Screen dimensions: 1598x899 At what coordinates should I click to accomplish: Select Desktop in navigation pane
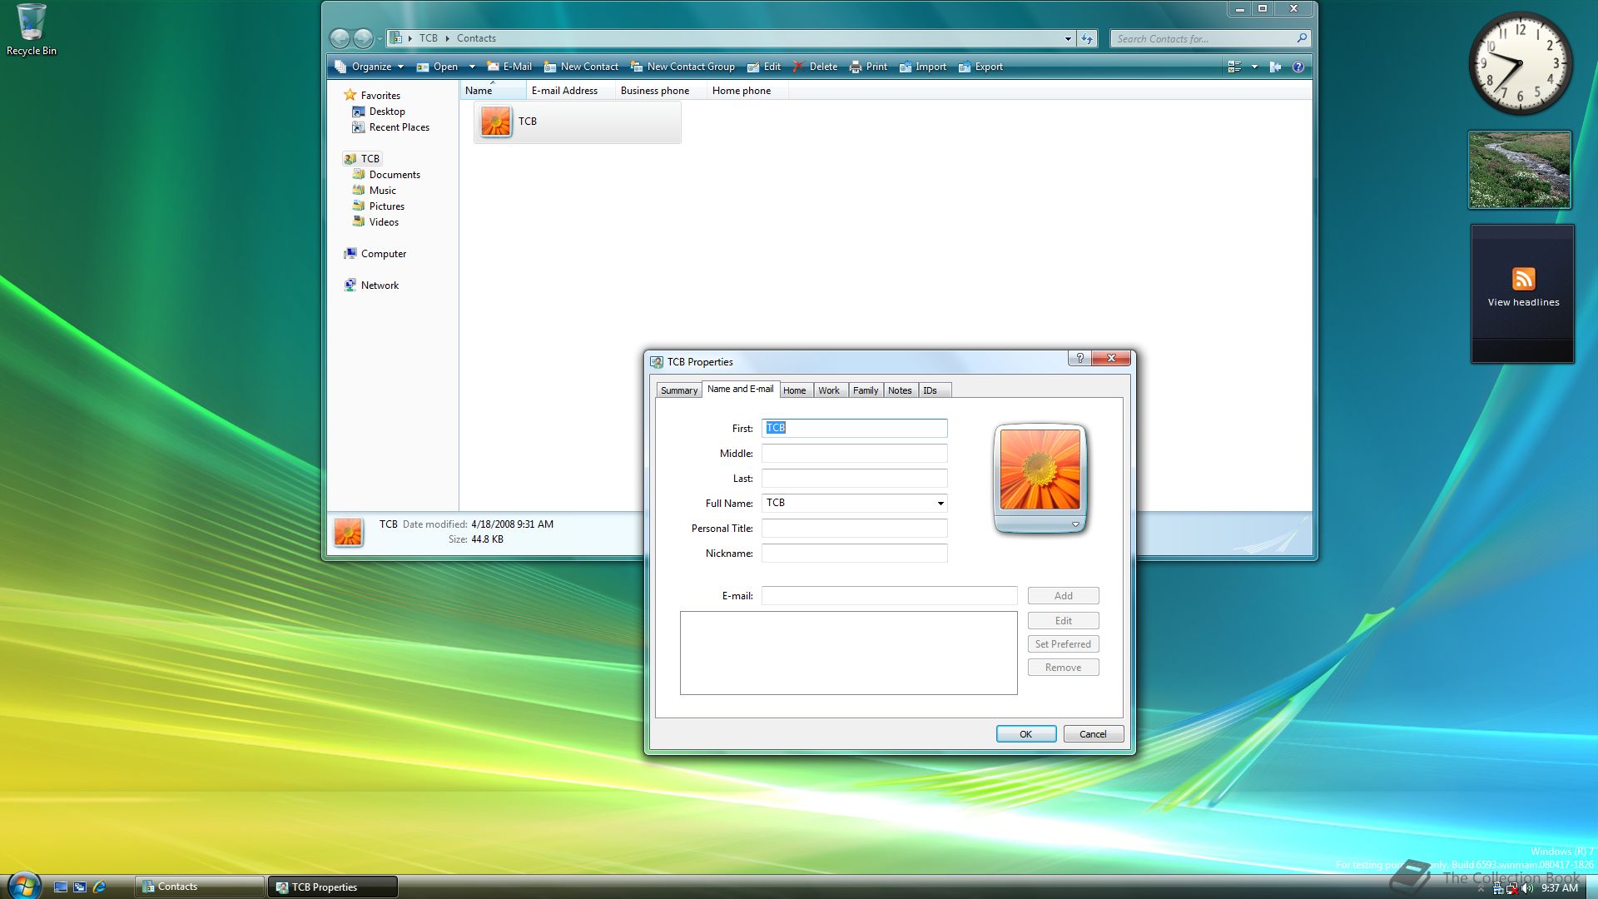379,112
